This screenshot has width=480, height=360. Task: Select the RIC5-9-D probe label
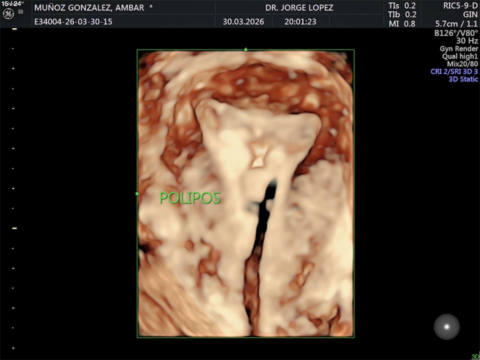point(460,6)
